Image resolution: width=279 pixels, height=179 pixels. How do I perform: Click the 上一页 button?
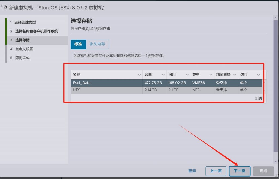[x=216, y=171]
